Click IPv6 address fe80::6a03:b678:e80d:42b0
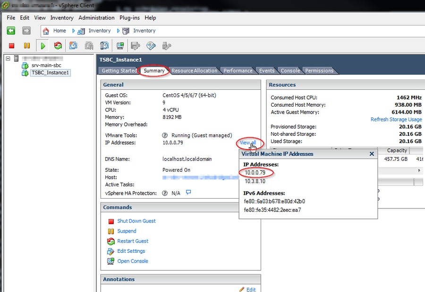The width and height of the screenshot is (425, 292). pos(274,201)
